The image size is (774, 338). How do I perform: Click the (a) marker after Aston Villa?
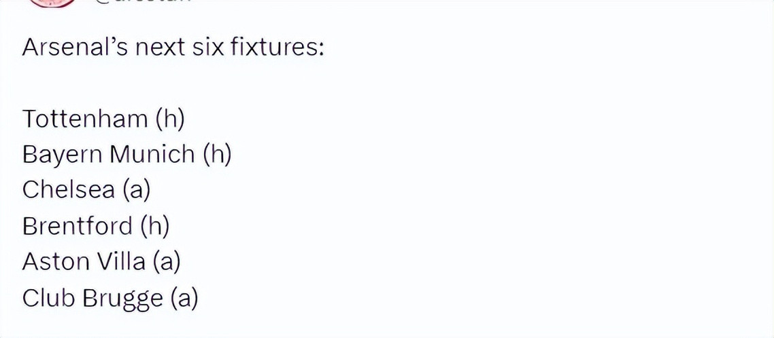tap(167, 262)
